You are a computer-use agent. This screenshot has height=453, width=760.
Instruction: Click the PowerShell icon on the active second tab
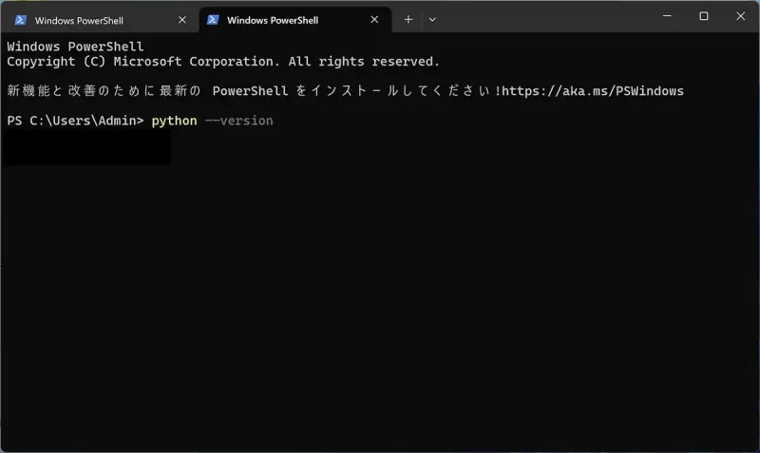213,20
